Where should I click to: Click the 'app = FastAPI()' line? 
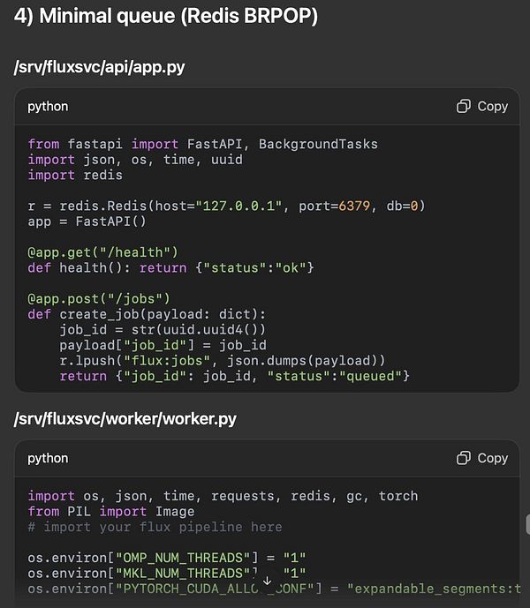87,221
